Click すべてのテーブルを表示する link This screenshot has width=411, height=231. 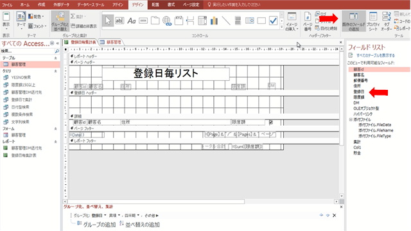tap(375, 56)
